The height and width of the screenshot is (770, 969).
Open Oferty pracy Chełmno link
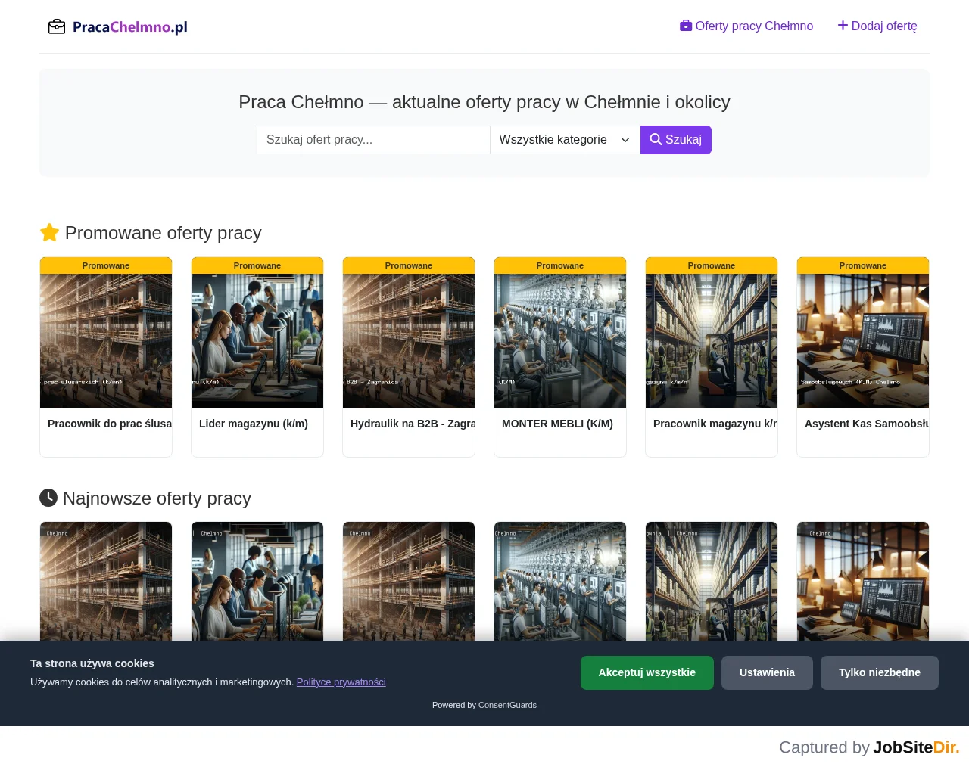(746, 26)
